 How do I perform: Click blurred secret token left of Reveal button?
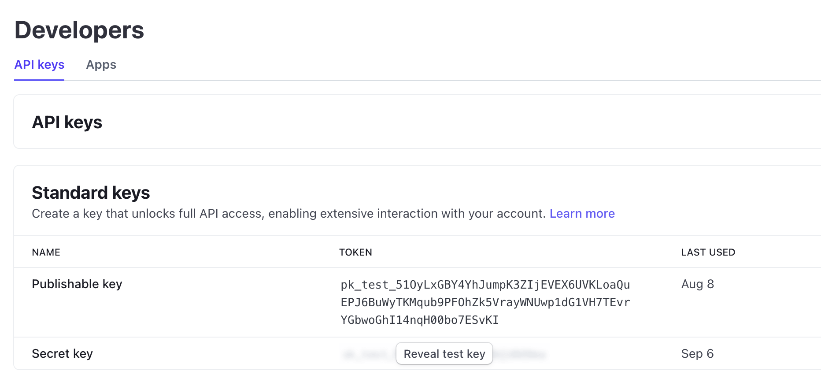(368, 354)
